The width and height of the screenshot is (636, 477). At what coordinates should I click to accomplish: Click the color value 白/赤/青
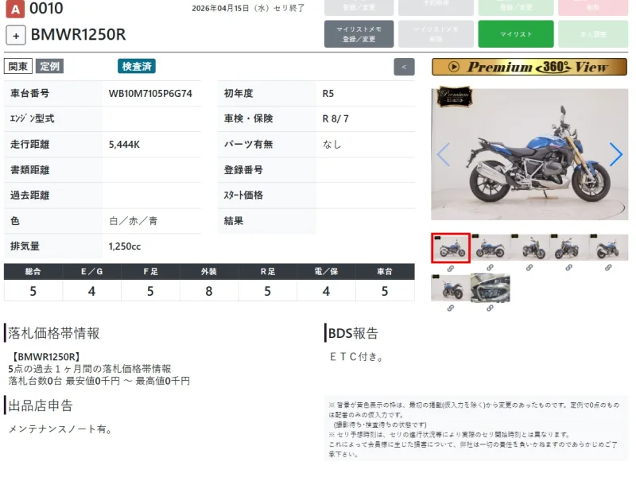pyautogui.click(x=134, y=221)
